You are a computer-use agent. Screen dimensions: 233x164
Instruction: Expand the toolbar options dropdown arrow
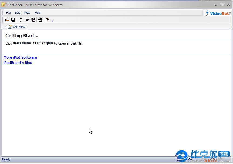[x=52, y=21]
